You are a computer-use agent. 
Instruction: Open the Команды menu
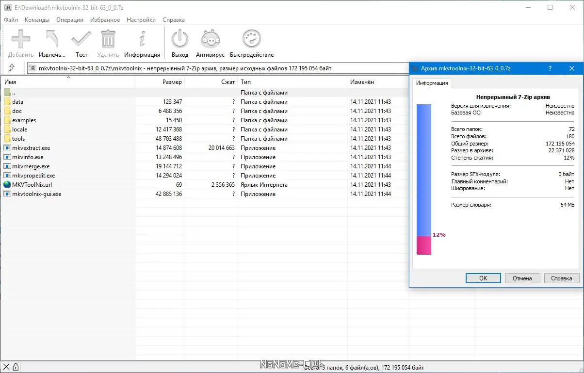pos(37,20)
